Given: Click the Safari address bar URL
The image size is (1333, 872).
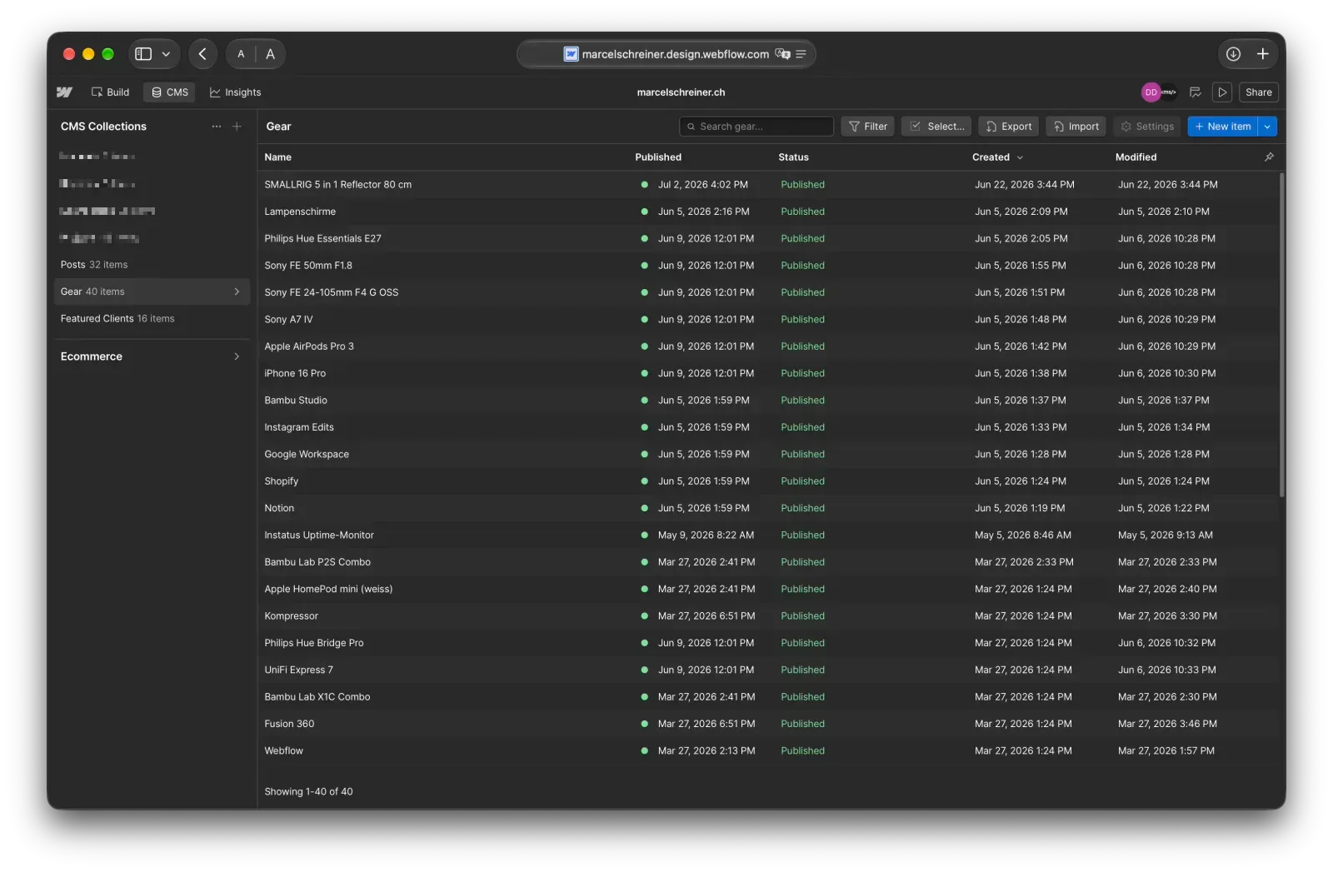Looking at the screenshot, I should point(675,54).
